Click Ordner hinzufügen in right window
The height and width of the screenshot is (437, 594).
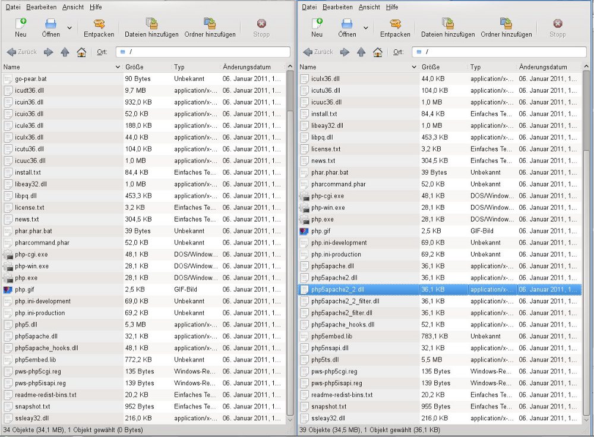point(506,28)
